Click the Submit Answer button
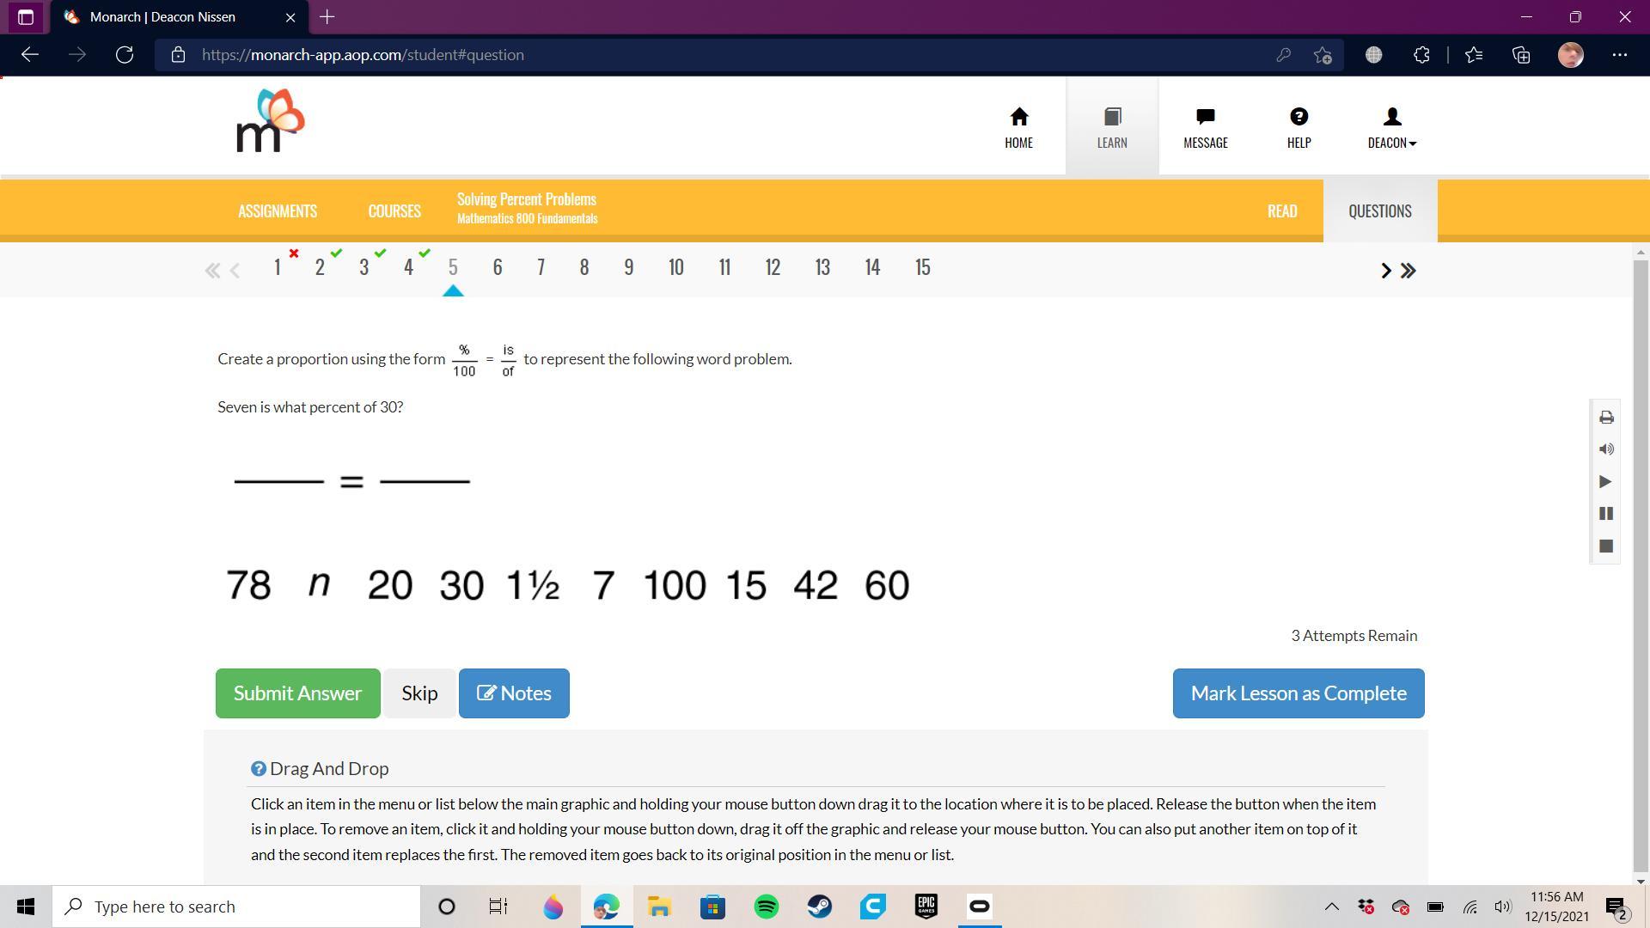Viewport: 1650px width, 928px height. [x=297, y=693]
